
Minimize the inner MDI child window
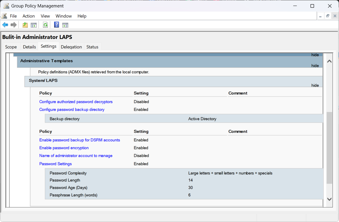click(x=320, y=16)
